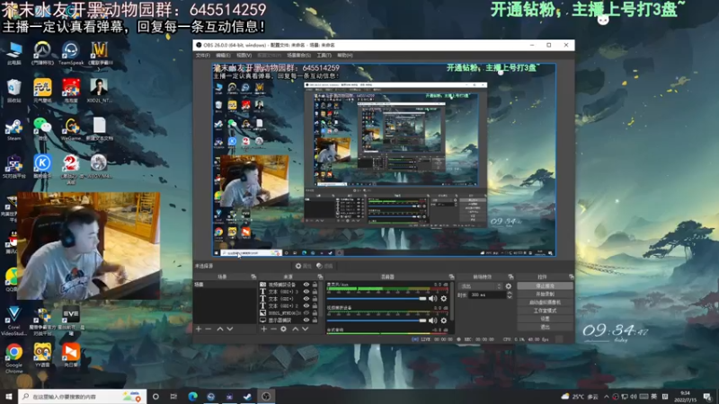Open settings gear for the 麦克风/Aux channel
The height and width of the screenshot is (404, 719).
point(443,299)
